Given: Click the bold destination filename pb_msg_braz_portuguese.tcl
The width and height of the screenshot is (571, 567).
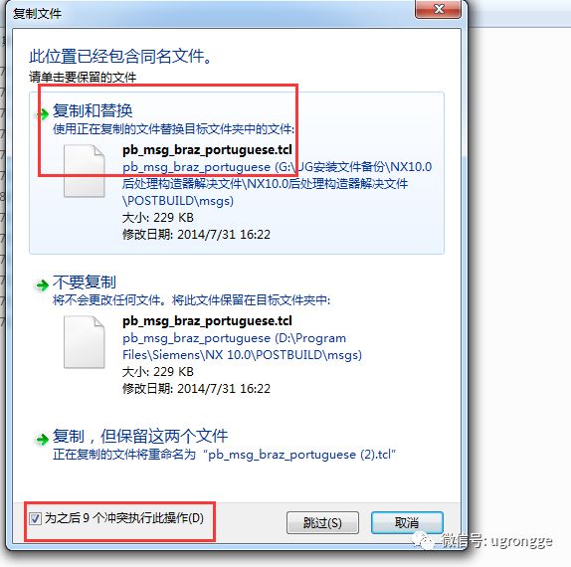Looking at the screenshot, I should [207, 321].
